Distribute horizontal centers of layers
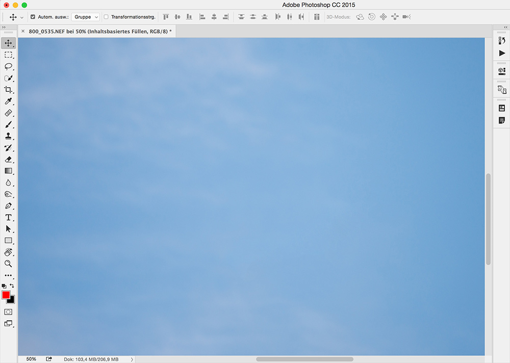The image size is (510, 363). click(x=290, y=17)
